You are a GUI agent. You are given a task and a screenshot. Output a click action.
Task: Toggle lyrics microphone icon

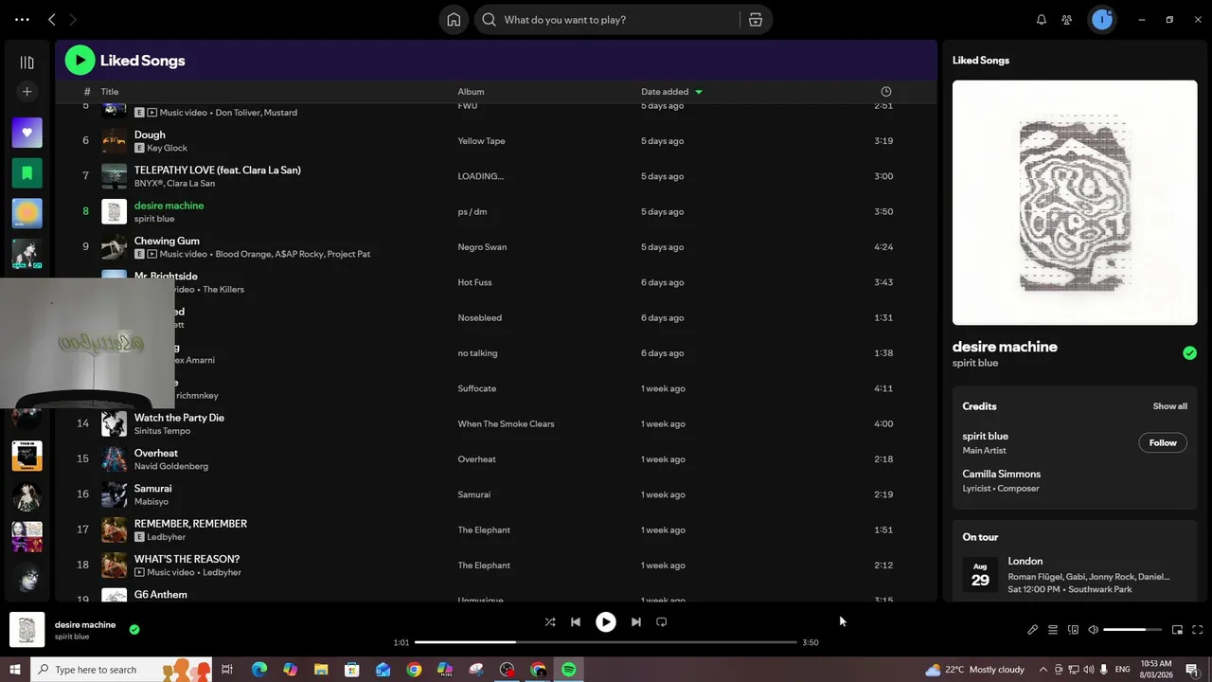click(x=1033, y=630)
